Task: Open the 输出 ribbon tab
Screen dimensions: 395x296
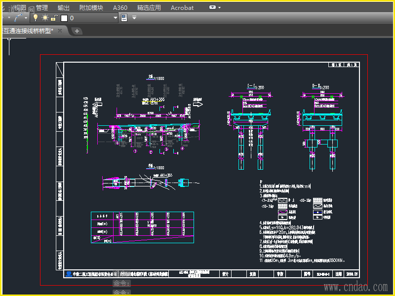Action: click(x=64, y=7)
